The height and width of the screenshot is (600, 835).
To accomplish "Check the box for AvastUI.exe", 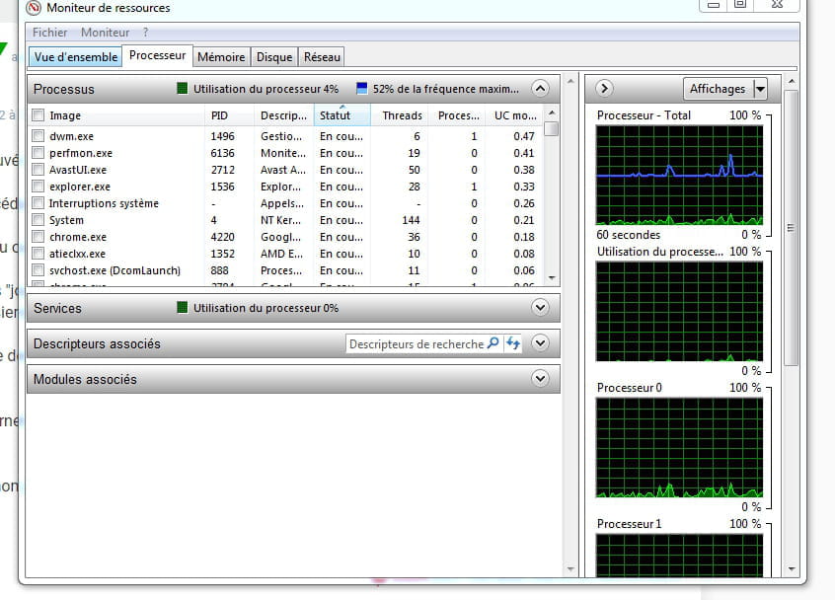I will click(38, 170).
